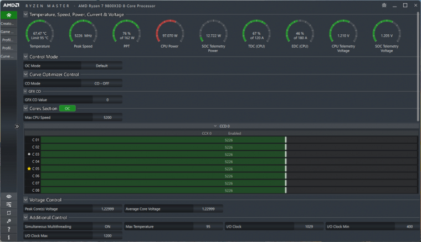Edit the GFX CO Value field
The image size is (421, 242).
(x=107, y=100)
